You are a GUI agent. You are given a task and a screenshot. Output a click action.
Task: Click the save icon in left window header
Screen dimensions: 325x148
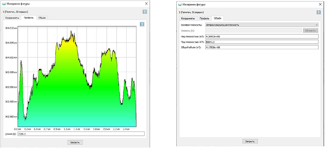145,12
